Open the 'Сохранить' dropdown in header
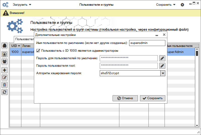Screen dimensions: 201x135 tap(166, 5)
